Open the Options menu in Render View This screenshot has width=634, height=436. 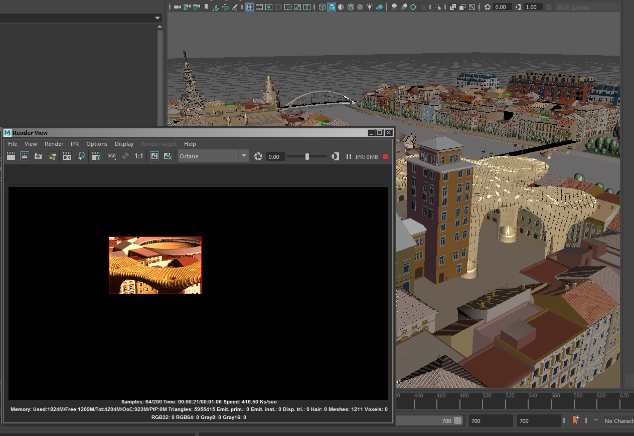(97, 144)
